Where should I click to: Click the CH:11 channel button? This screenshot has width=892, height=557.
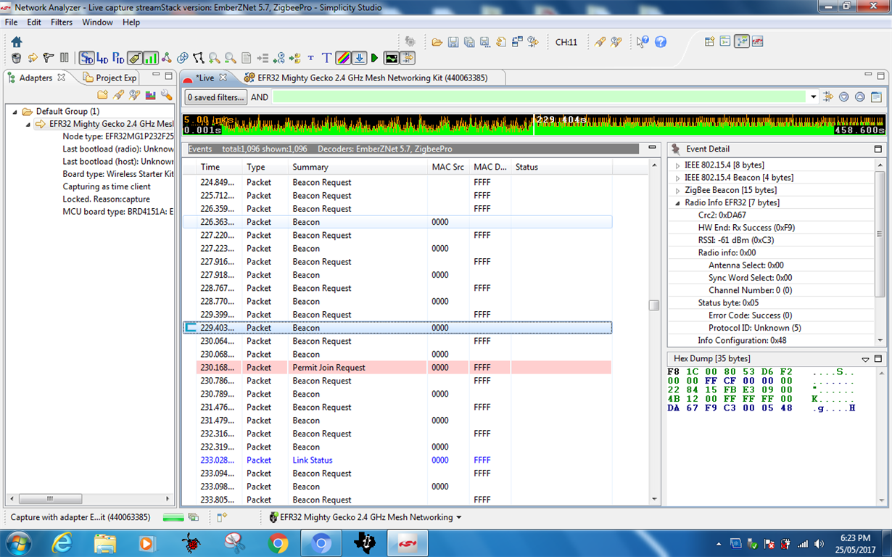(x=566, y=42)
